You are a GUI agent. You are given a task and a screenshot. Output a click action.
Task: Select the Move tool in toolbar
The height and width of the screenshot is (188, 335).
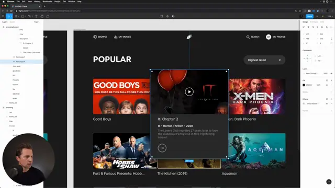9,16
